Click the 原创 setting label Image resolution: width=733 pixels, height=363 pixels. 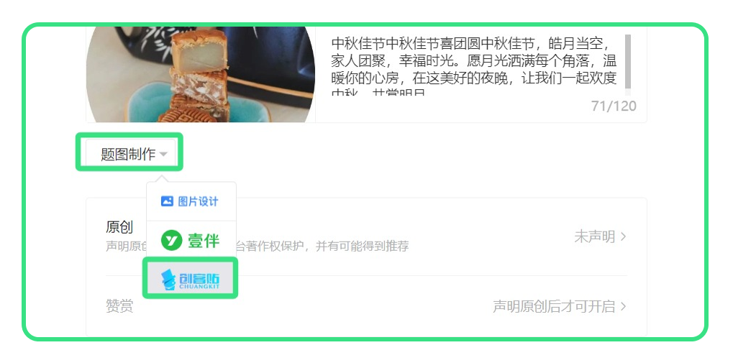[119, 227]
